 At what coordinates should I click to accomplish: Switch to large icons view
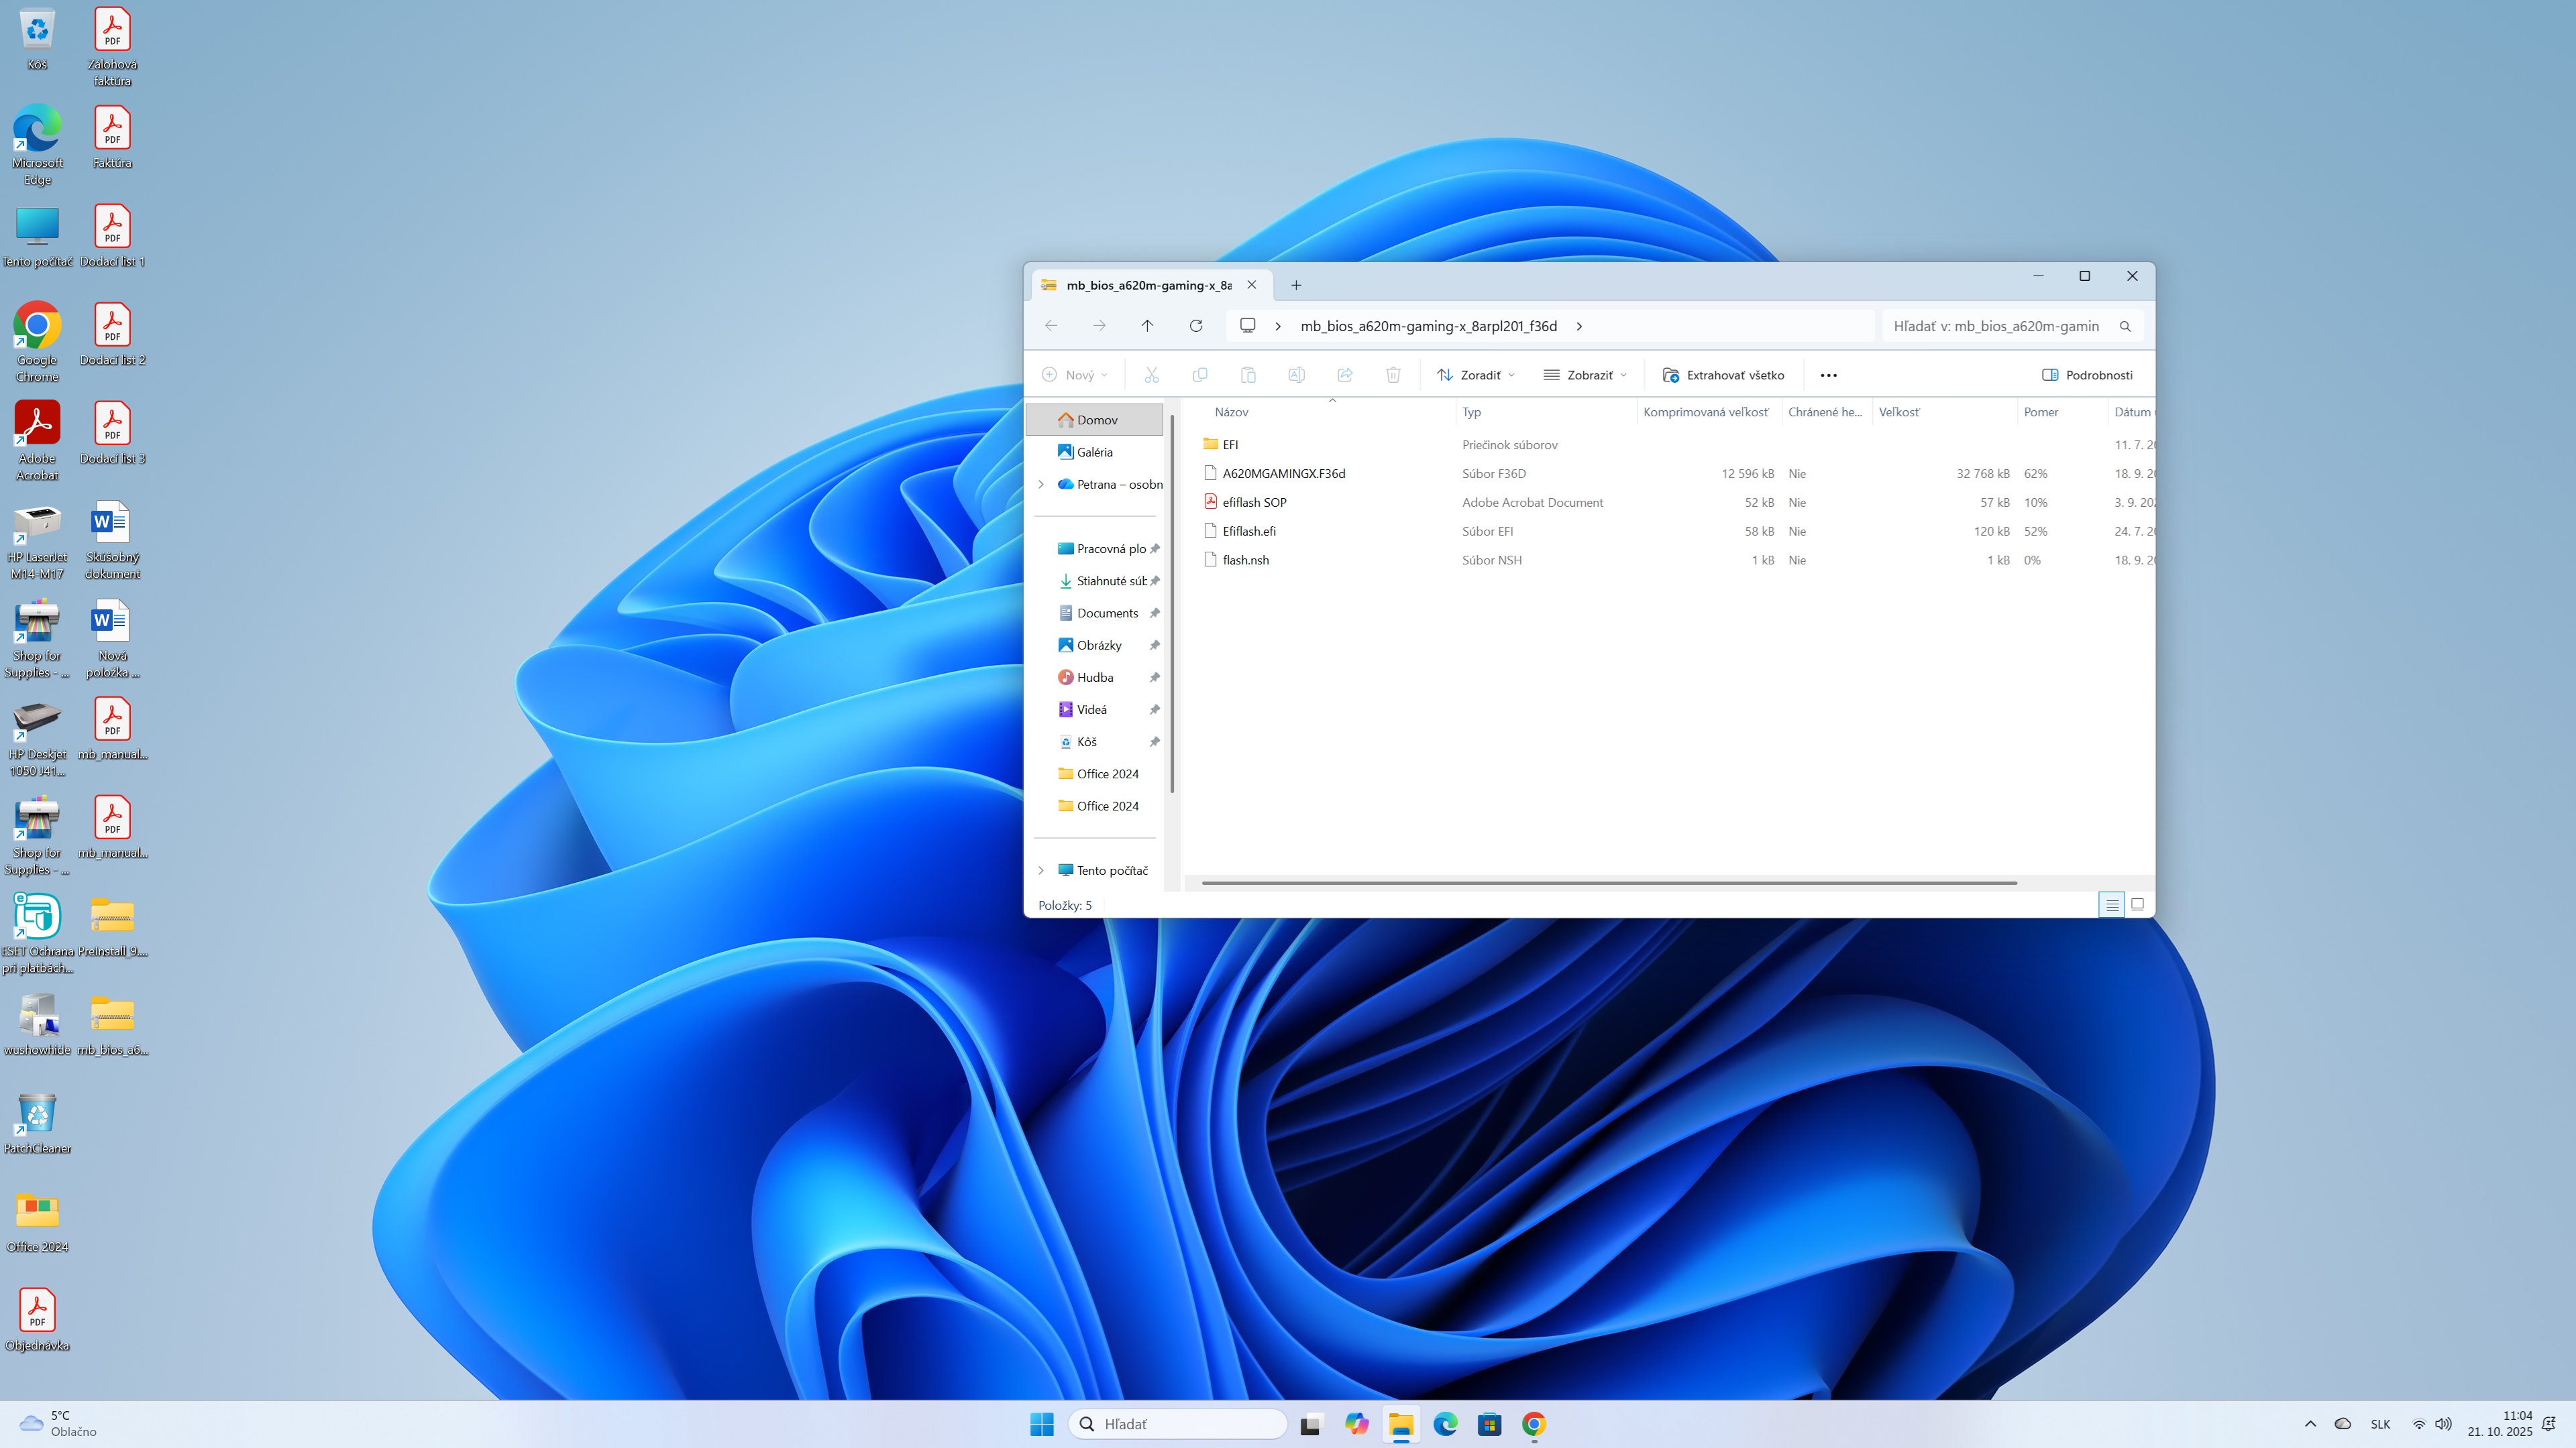pyautogui.click(x=2137, y=904)
